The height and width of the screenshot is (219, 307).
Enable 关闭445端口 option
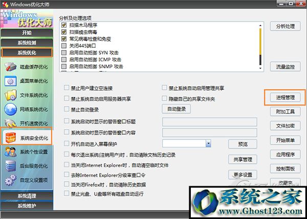tap(64, 46)
